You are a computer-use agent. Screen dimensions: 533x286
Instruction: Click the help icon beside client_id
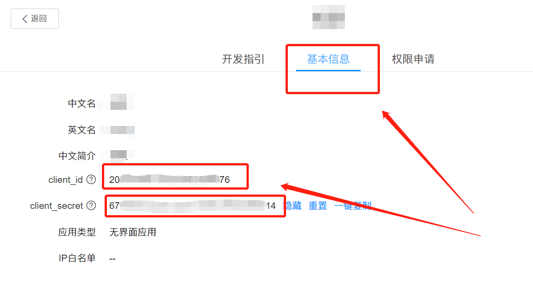point(91,179)
